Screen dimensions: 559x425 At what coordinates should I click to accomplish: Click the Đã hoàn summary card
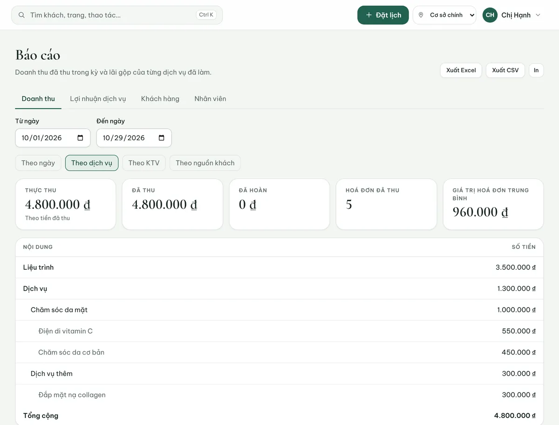tap(279, 204)
